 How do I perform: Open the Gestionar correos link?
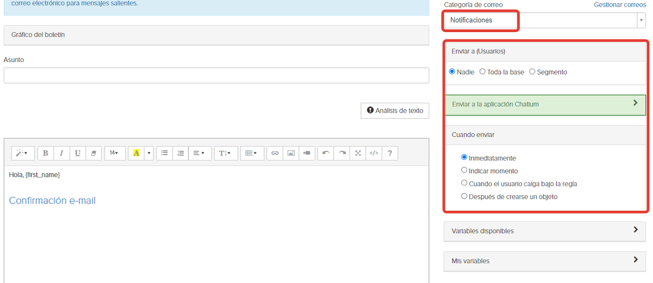tap(620, 5)
